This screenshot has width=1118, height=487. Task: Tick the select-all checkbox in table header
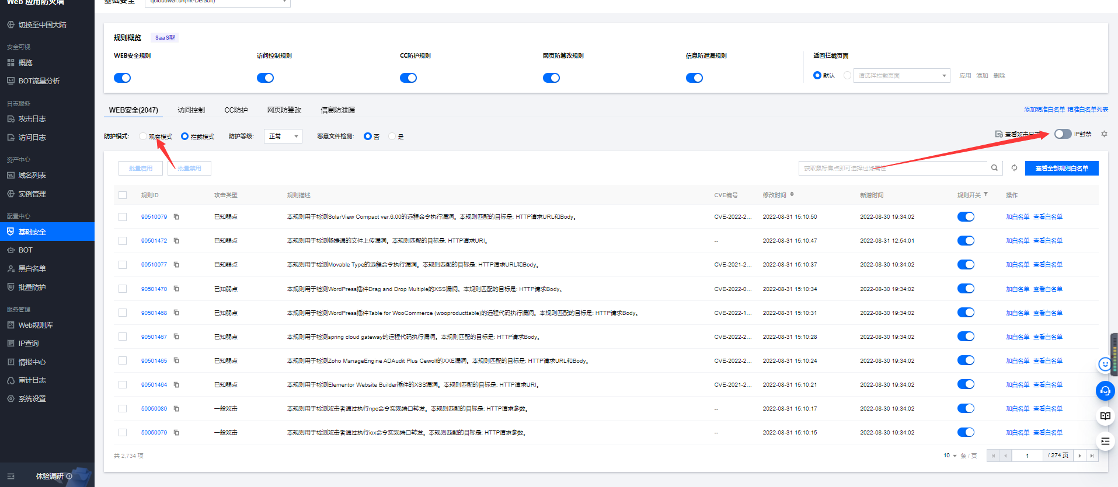click(123, 195)
